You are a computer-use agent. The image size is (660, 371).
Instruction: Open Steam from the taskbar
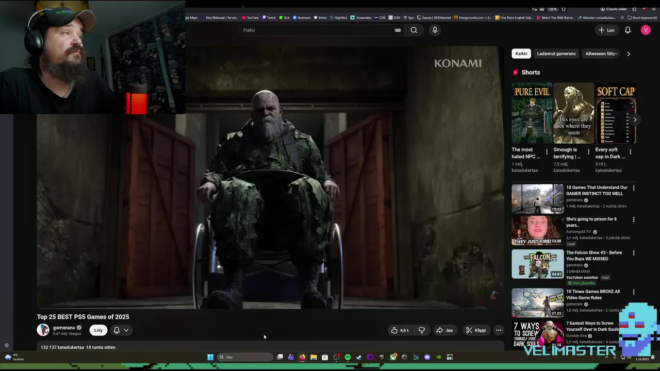pyautogui.click(x=359, y=357)
